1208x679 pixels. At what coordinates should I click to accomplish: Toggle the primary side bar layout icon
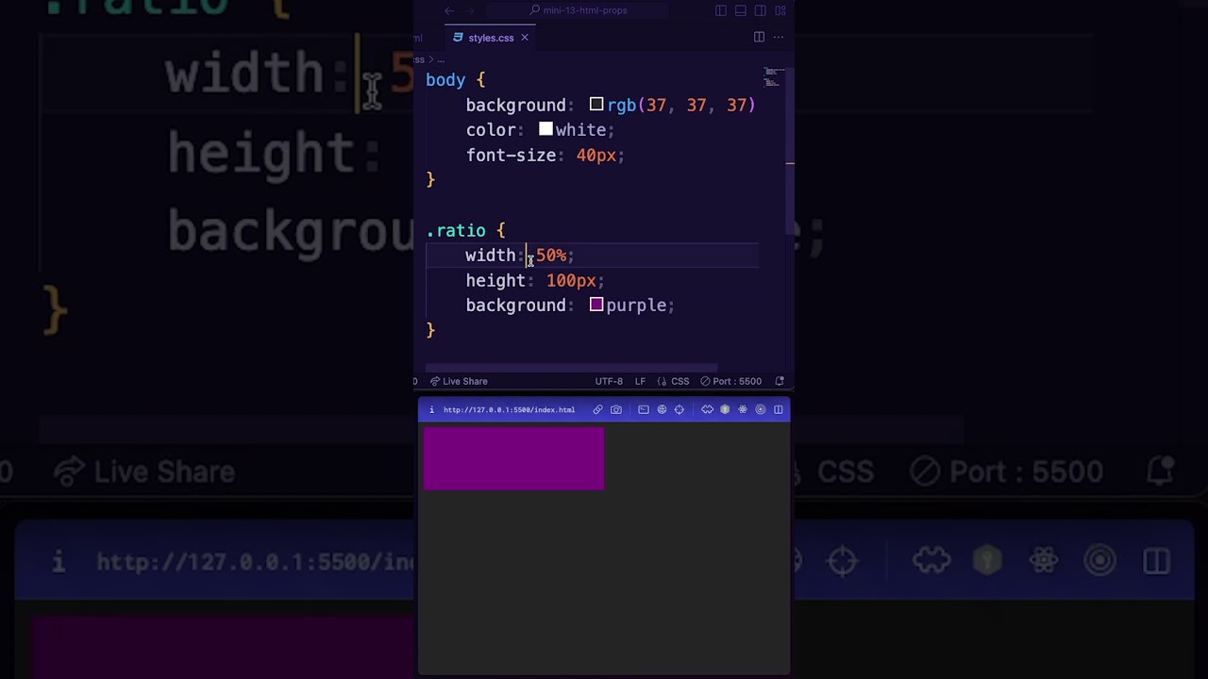[x=721, y=10]
